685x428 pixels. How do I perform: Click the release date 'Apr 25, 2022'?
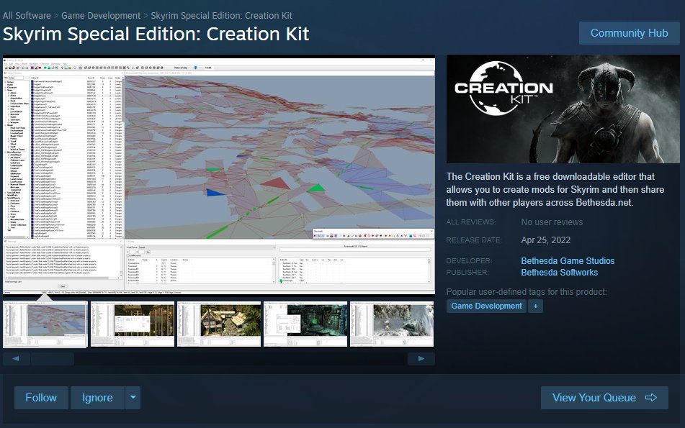[546, 240]
